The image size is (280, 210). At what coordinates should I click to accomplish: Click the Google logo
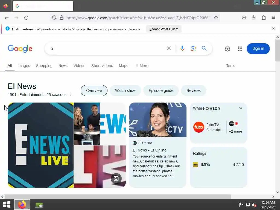(20, 49)
